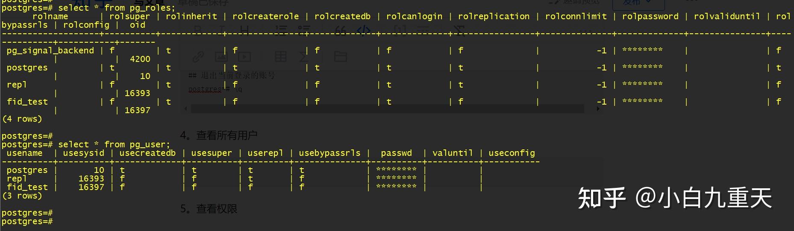The width and height of the screenshot is (794, 231).
Task: Insert a table with the grid icon
Action: (x=281, y=56)
